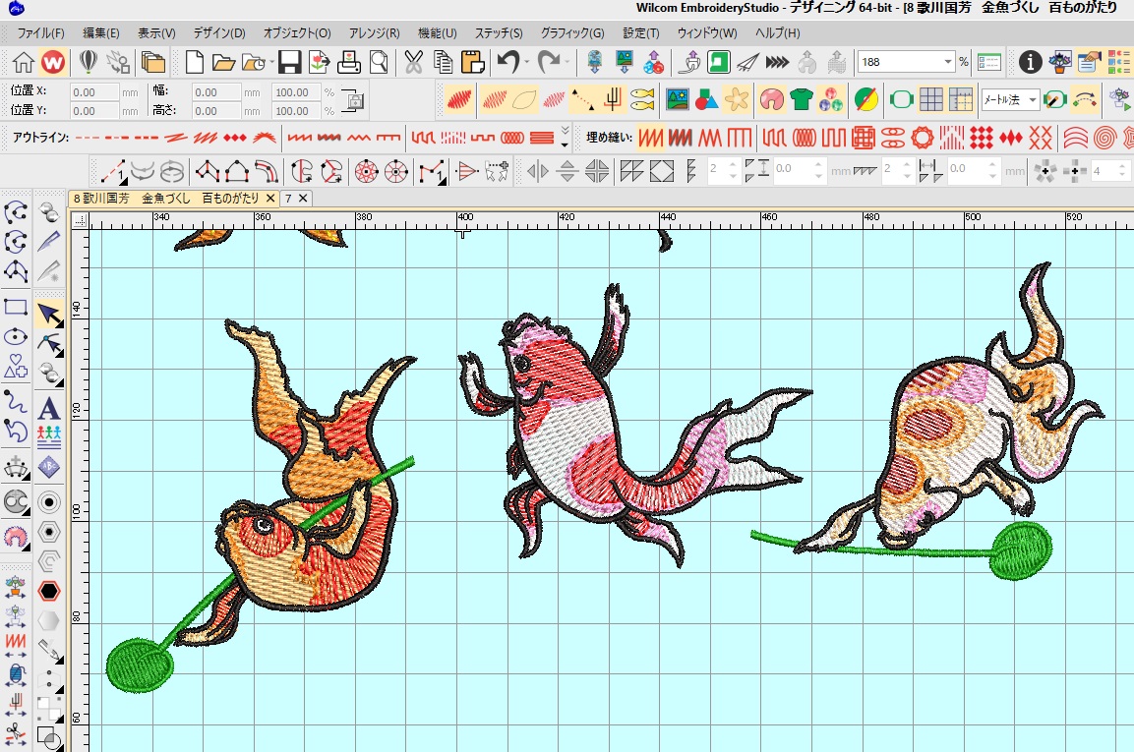Image resolution: width=1134 pixels, height=752 pixels.
Task: Click the green T-shirt product icon
Action: [x=801, y=99]
